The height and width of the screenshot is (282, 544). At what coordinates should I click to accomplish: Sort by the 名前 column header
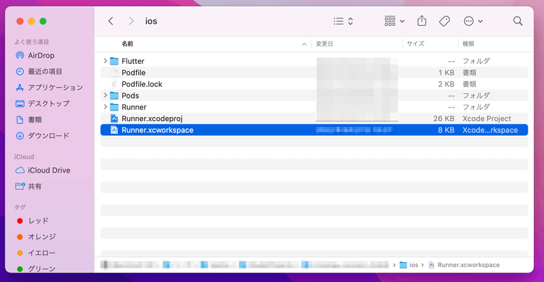click(x=127, y=43)
